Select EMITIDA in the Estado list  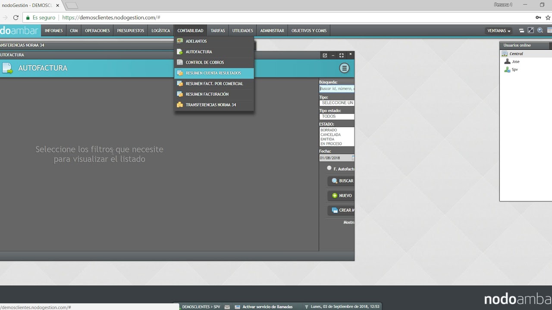tap(337, 139)
